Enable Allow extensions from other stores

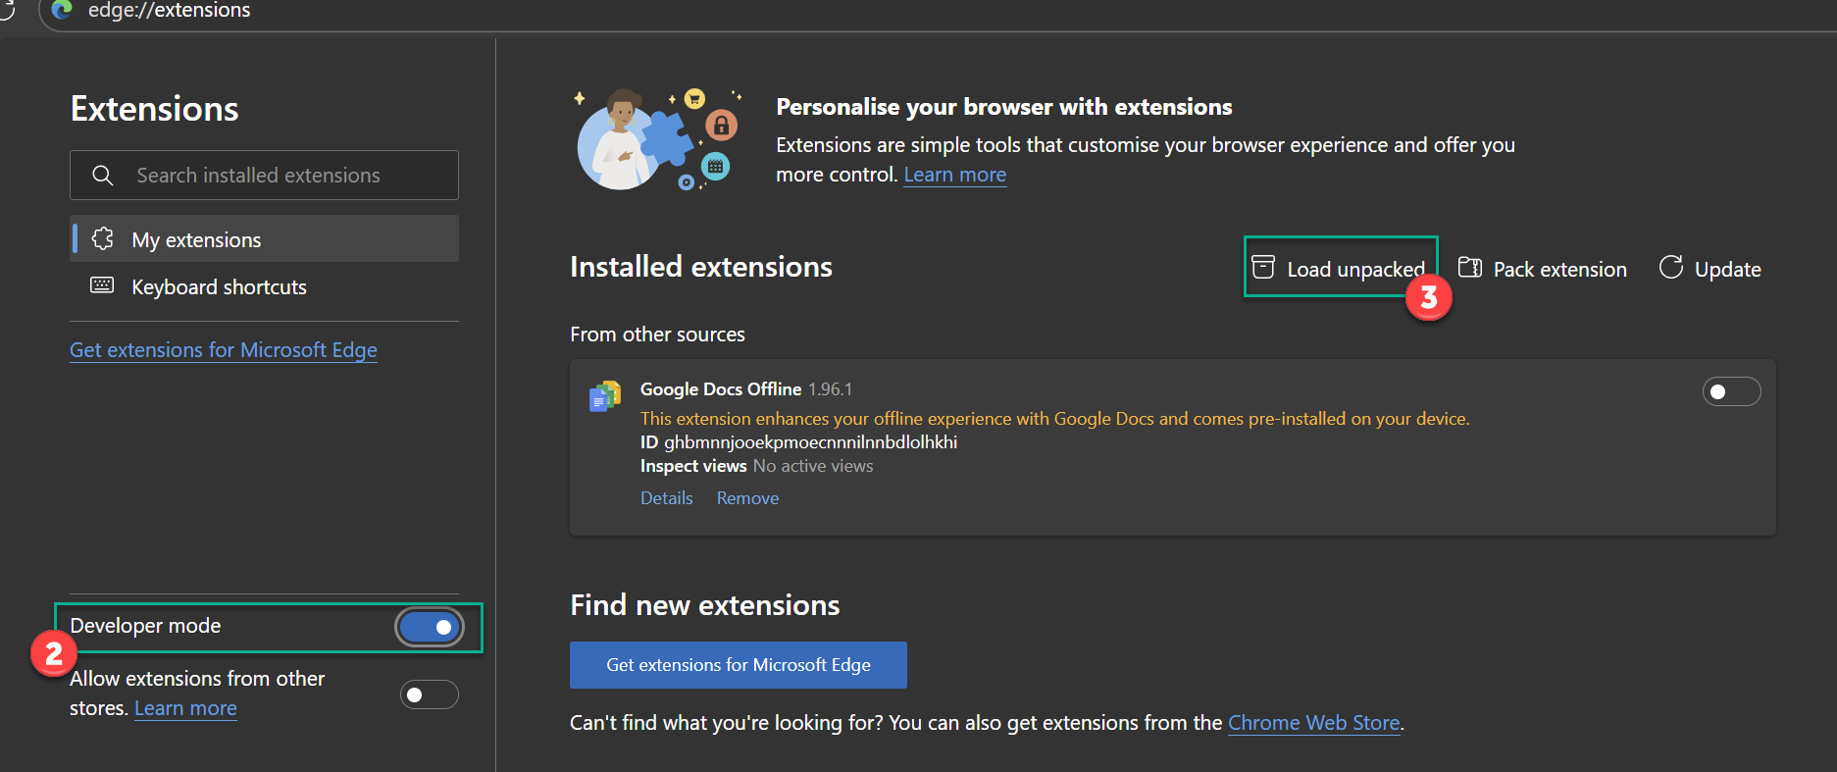click(429, 695)
